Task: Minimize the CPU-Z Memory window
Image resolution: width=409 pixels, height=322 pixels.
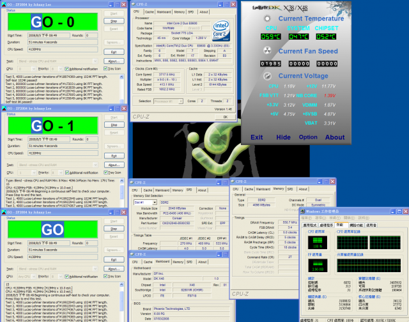Action: [x=320, y=181]
